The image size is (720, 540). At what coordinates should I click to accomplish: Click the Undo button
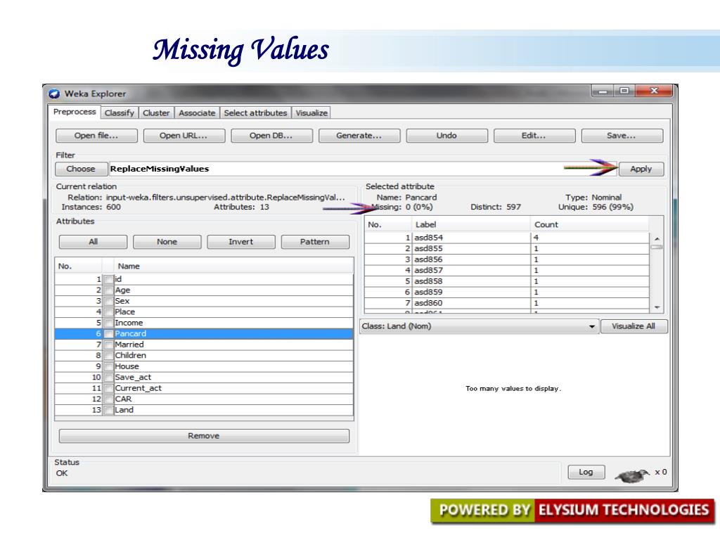pos(446,136)
